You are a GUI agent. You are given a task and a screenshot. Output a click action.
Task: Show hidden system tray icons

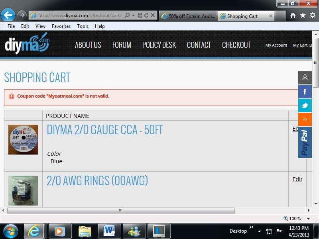[260, 231]
